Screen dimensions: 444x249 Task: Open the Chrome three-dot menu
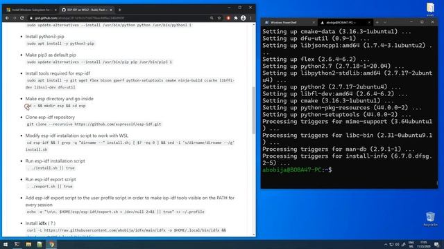point(250,18)
